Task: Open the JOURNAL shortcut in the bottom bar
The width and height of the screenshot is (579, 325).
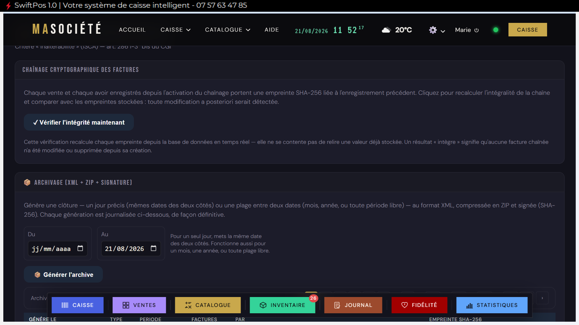Action: click(x=353, y=305)
